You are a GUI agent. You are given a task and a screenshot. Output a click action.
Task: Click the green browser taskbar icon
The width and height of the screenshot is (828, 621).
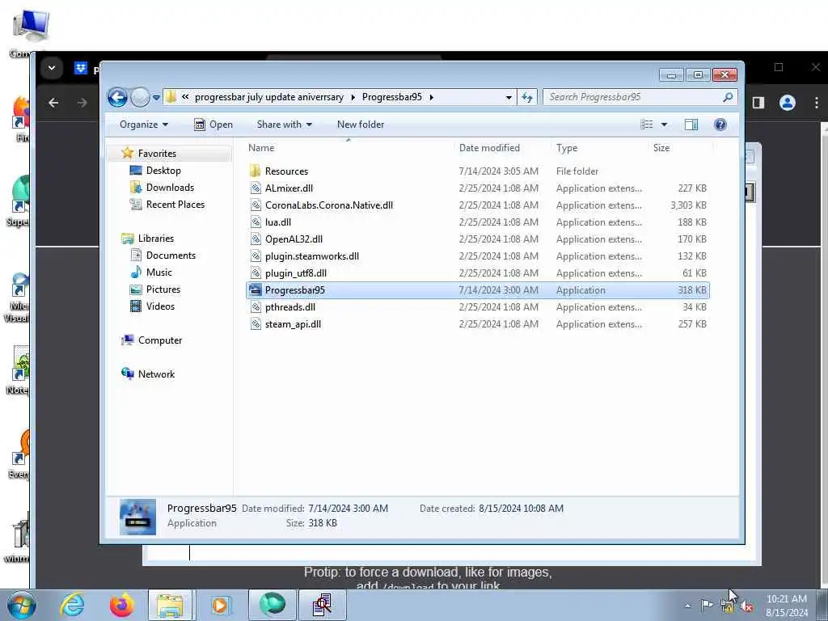(x=272, y=605)
